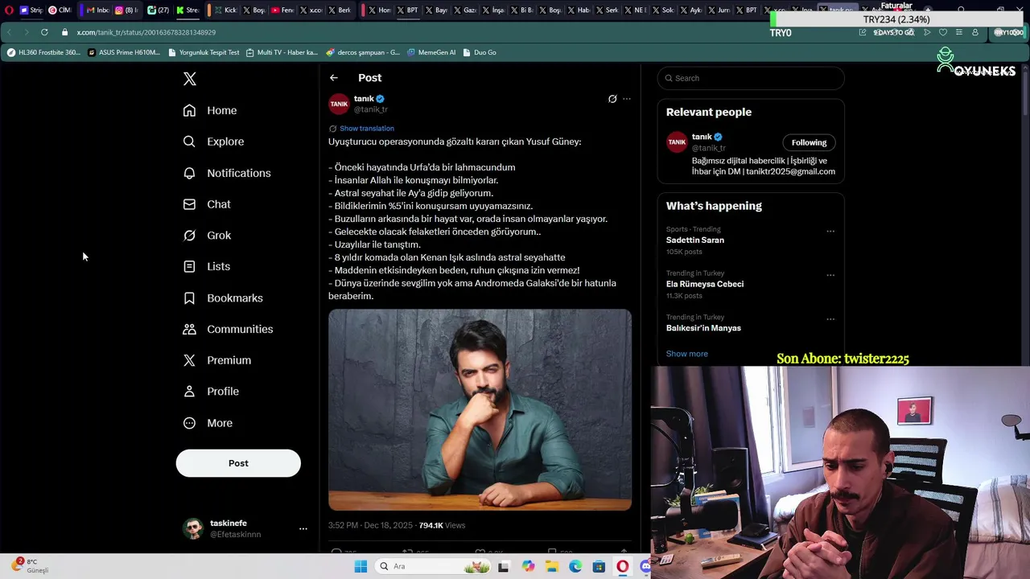This screenshot has height=579, width=1030.
Task: Click tanık avatar on the post
Action: [x=339, y=104]
